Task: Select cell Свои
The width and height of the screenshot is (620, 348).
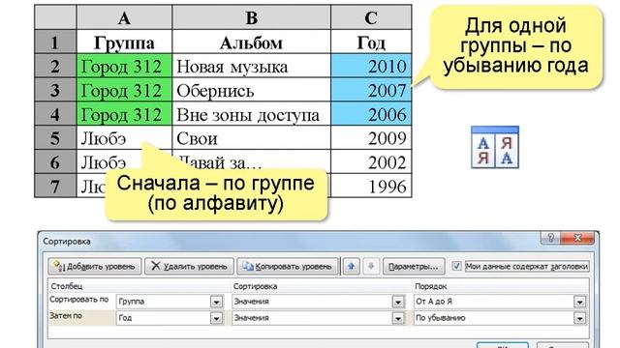Action: point(252,137)
